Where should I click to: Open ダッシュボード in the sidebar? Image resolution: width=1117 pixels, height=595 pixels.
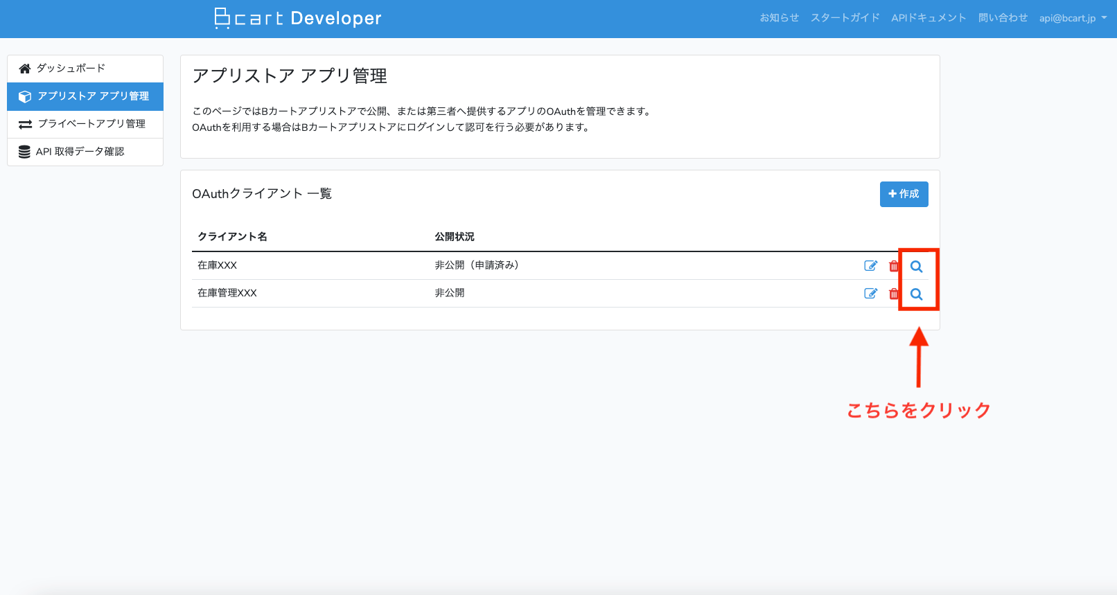71,69
